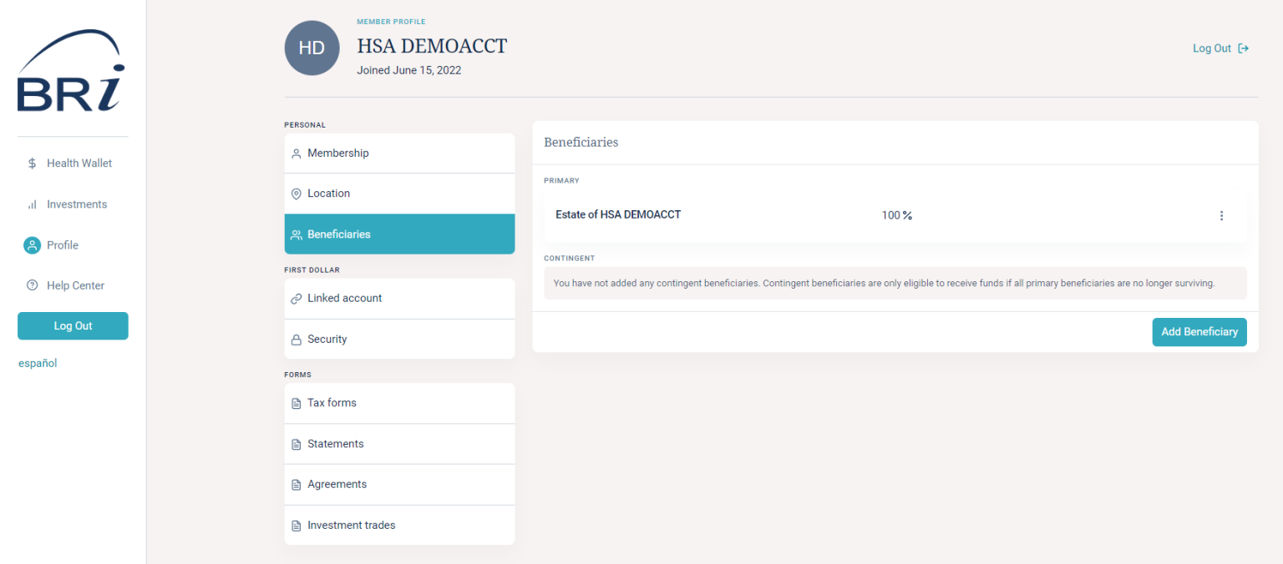Switch language by clicking español

tap(37, 363)
